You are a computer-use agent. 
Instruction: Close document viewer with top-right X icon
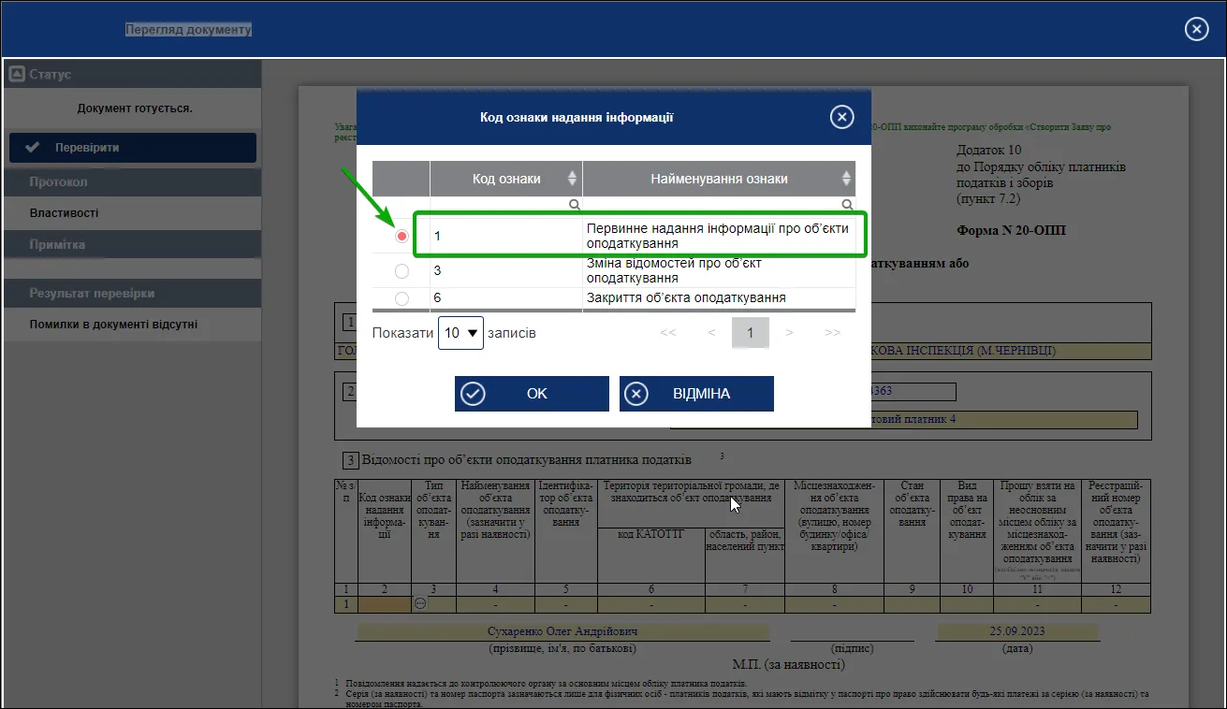[x=1197, y=29]
